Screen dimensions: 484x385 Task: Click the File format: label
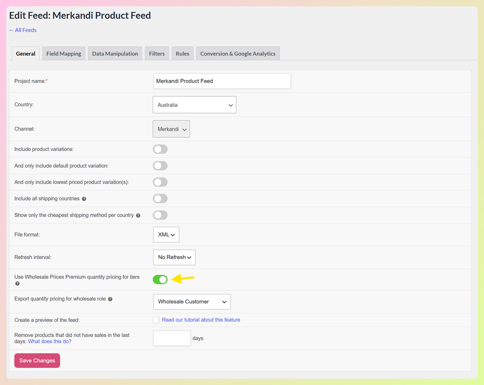(27, 234)
